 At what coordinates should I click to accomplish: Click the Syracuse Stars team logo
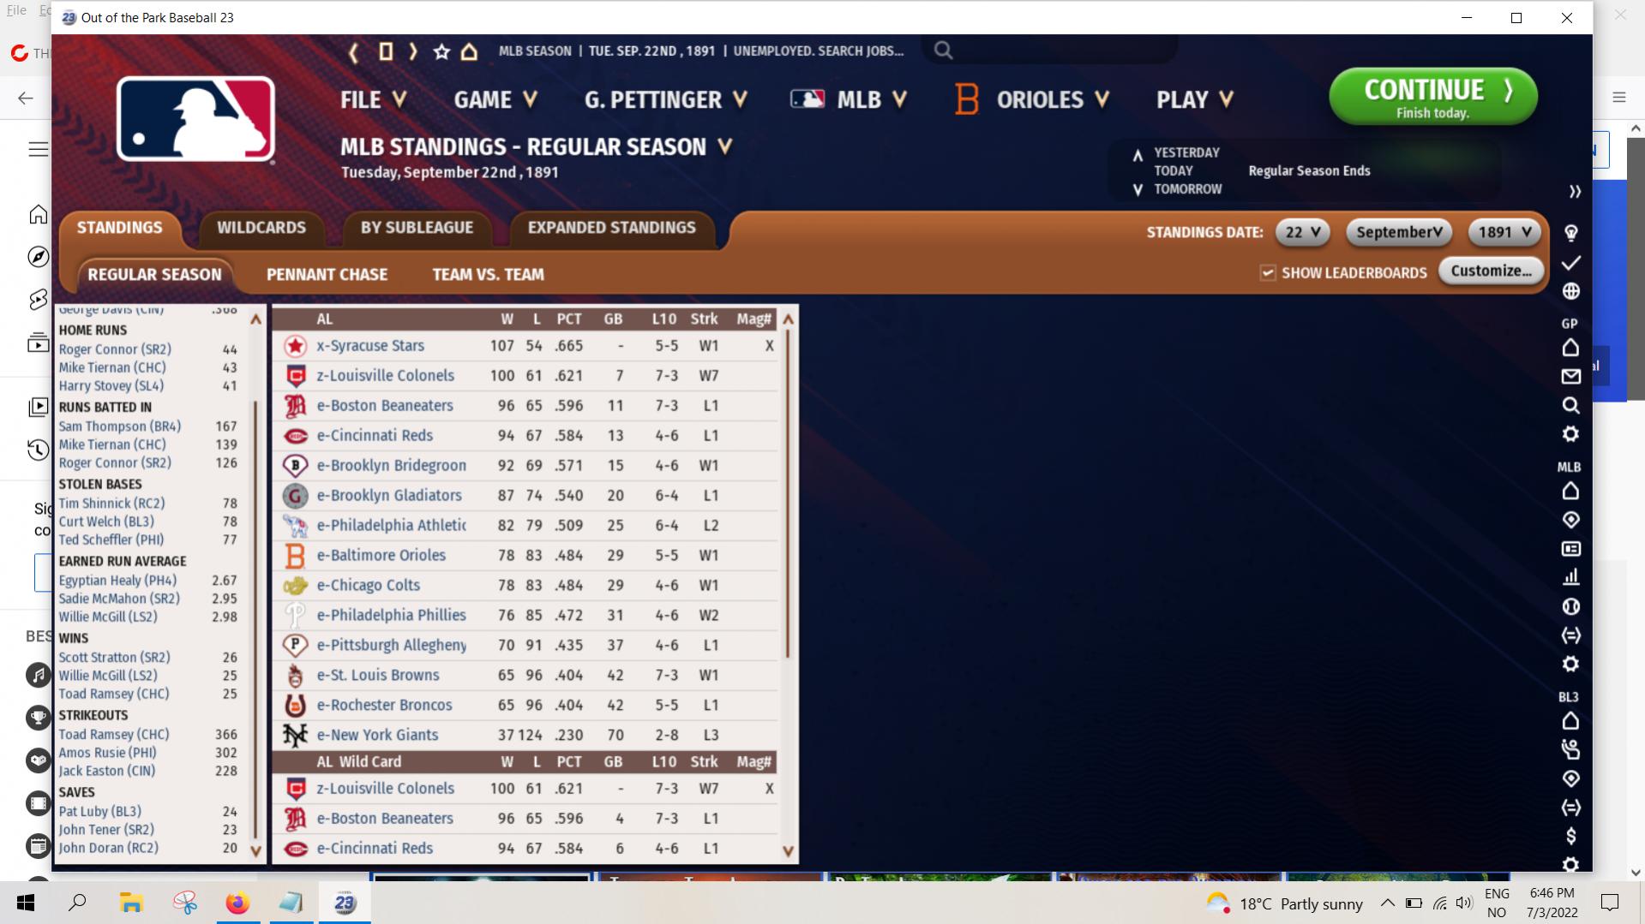[x=295, y=346]
